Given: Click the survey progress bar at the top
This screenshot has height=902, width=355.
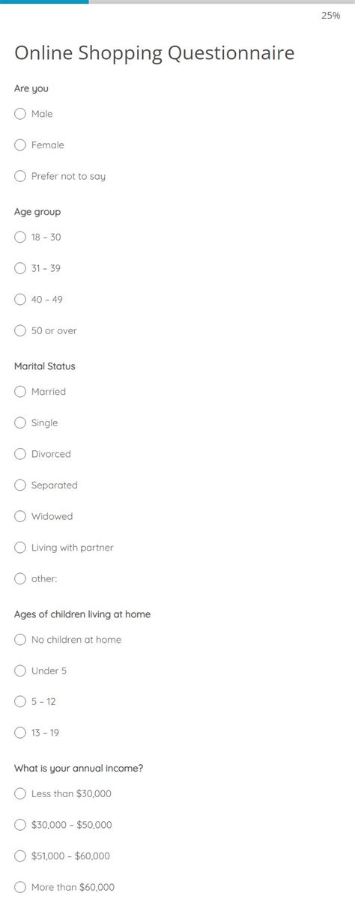Looking at the screenshot, I should [x=177, y=2].
